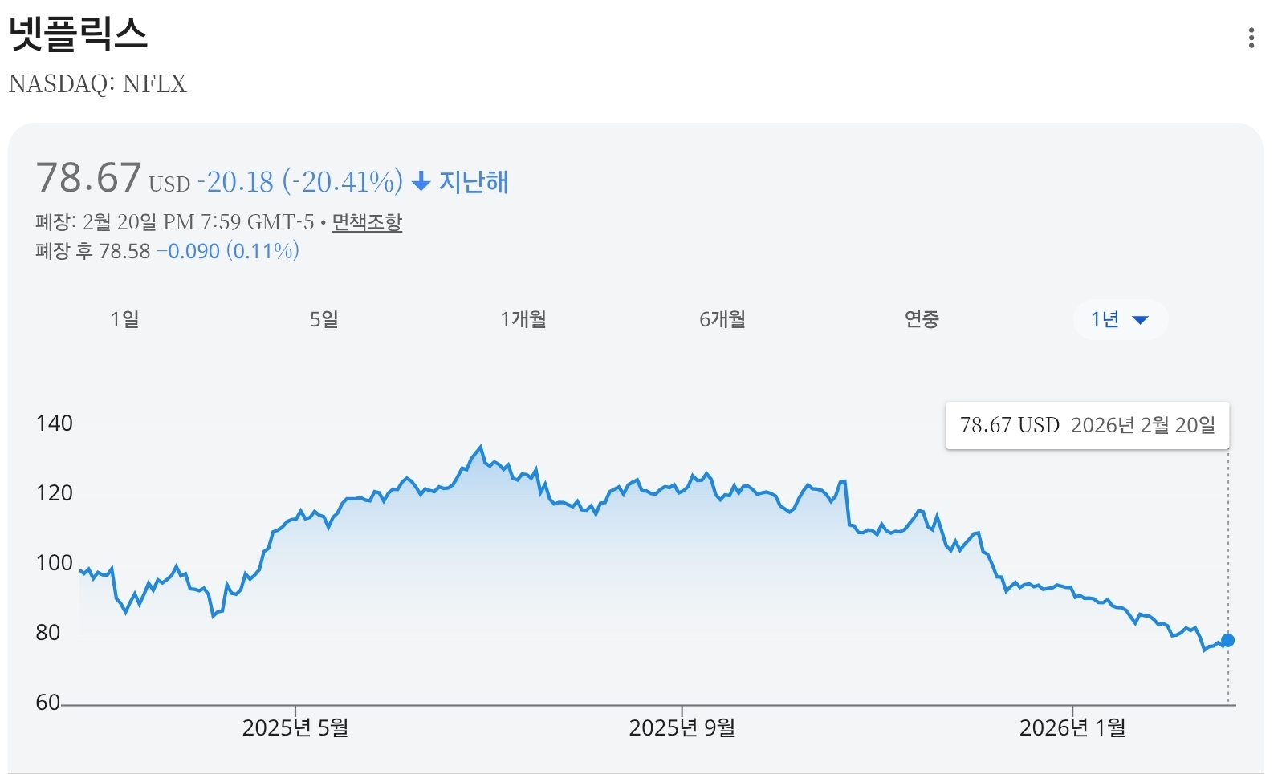The height and width of the screenshot is (774, 1286).
Task: Click the 지난해 period label
Action: [x=474, y=182]
